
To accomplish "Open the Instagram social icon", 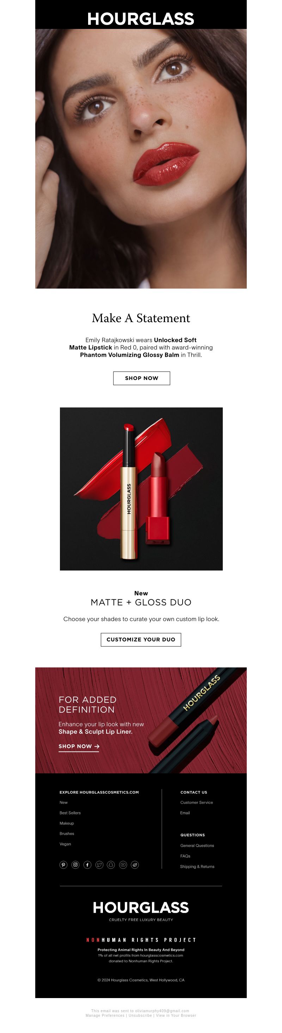I will 75,865.
